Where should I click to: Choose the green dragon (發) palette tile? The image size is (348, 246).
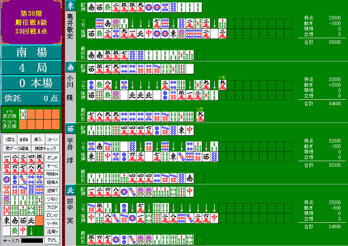(15, 231)
